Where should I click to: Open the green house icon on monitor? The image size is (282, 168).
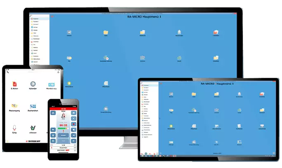[x=179, y=58]
